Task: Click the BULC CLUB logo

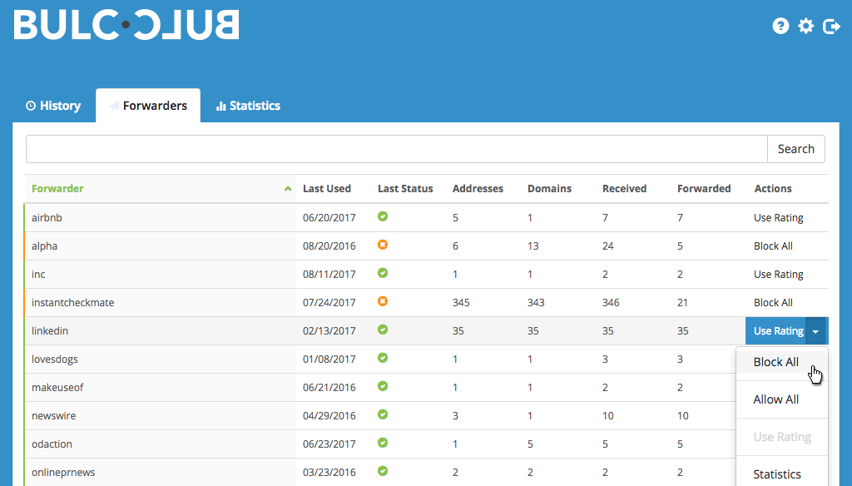Action: pos(126,25)
